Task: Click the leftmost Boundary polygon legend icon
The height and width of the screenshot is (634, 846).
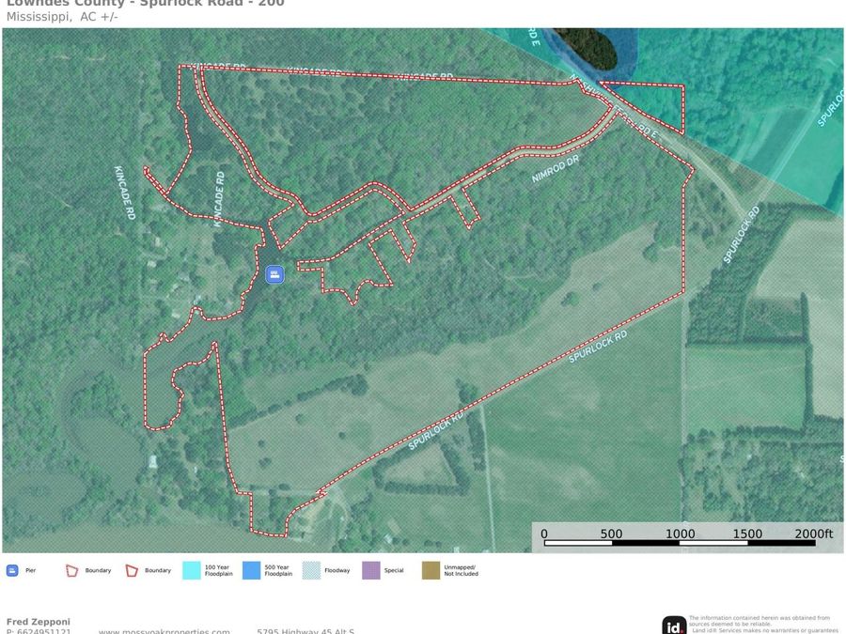Action: pyautogui.click(x=71, y=570)
